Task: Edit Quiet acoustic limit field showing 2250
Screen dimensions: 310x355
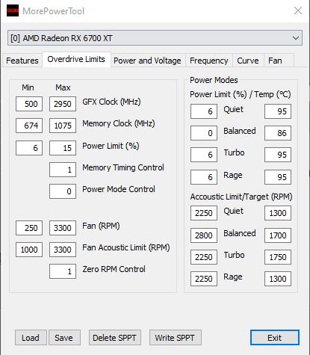Action: click(204, 213)
